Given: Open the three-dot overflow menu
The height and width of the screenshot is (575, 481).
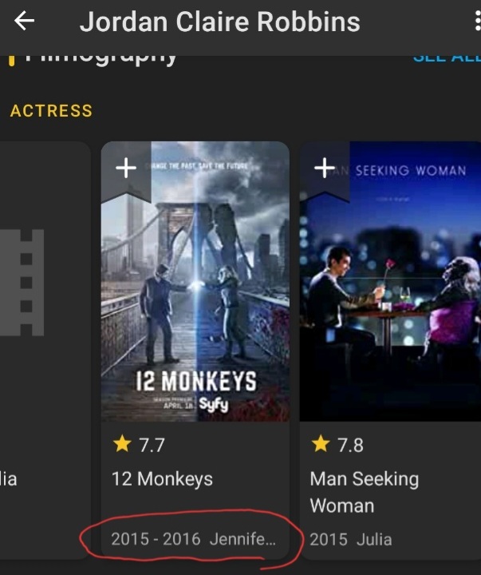Looking at the screenshot, I should [x=477, y=22].
